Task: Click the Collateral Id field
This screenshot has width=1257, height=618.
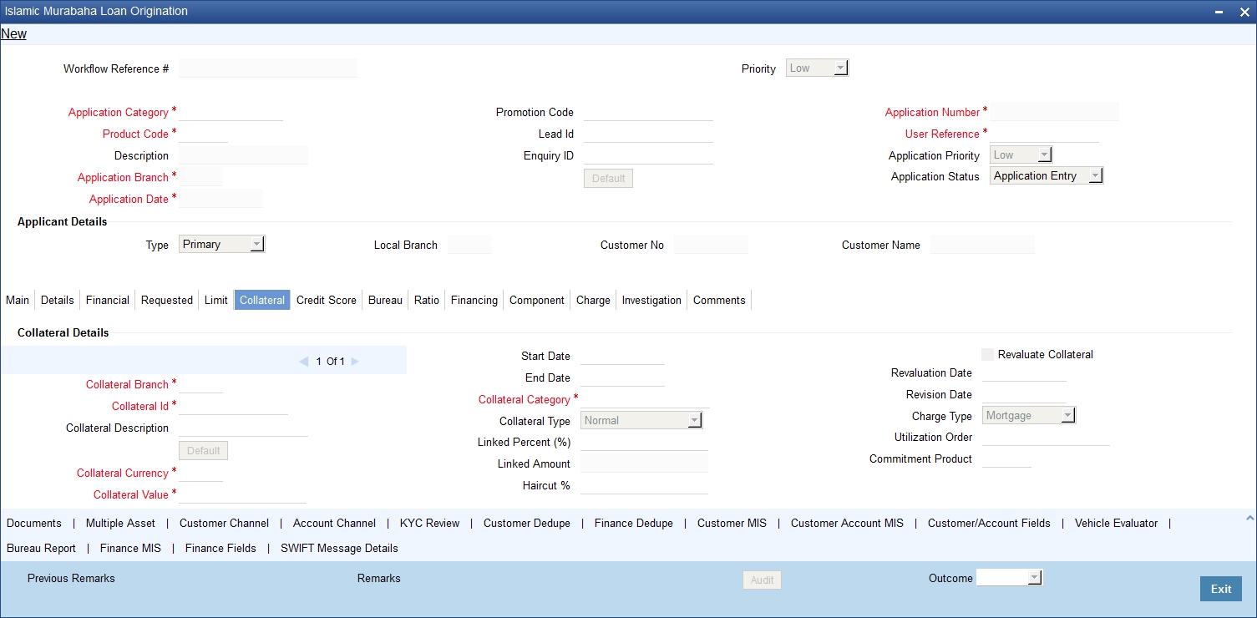Action: [233, 406]
